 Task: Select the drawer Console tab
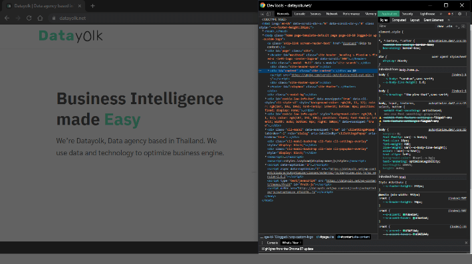[272, 243]
